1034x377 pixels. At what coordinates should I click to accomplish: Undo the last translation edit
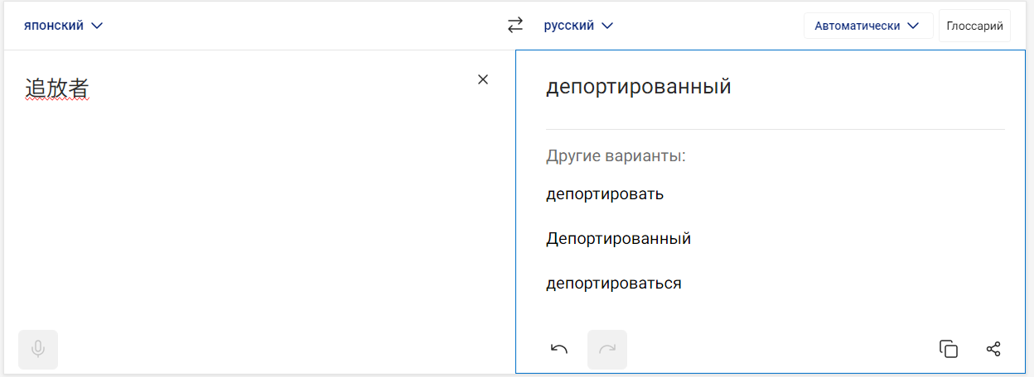559,349
